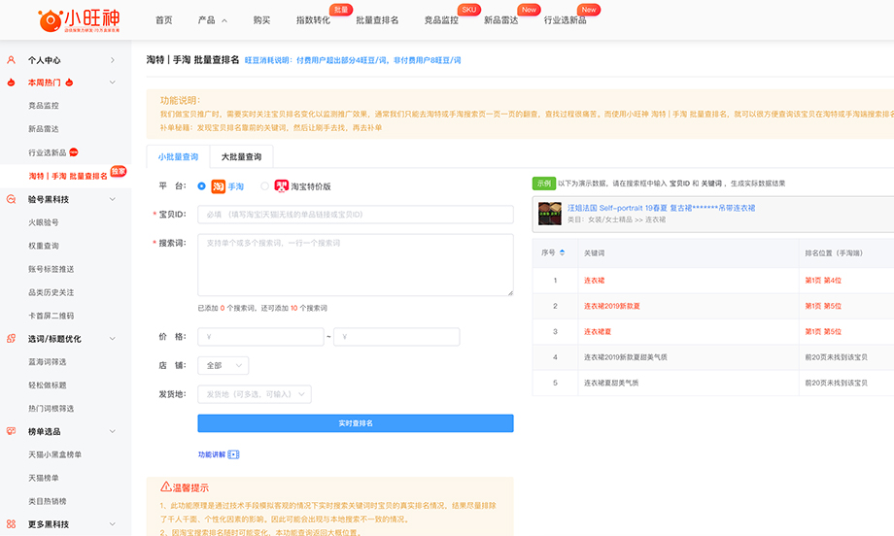The height and width of the screenshot is (536, 894).
Task: Click the 独家 badge on sidebar item
Action: pos(119,171)
